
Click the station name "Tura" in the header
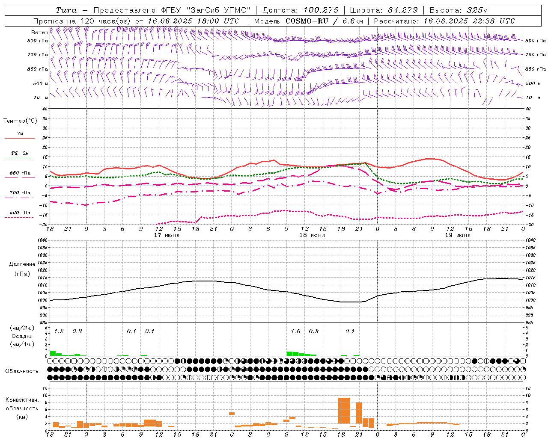click(x=66, y=10)
